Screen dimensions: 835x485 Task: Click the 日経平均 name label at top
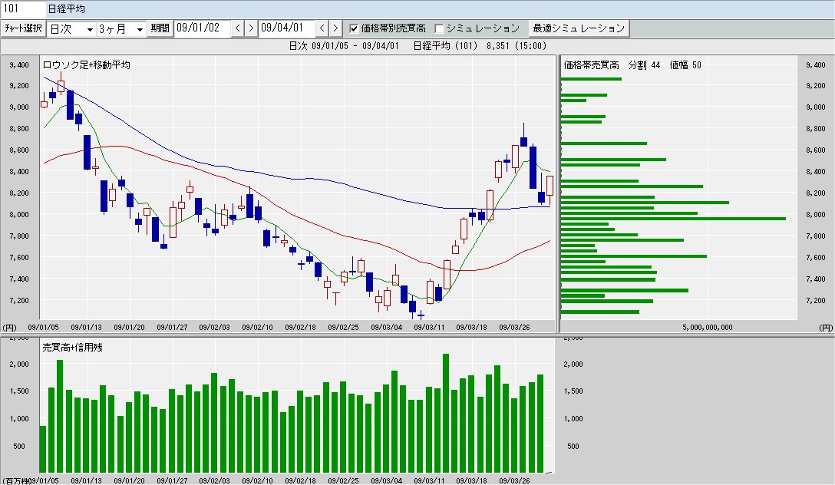pyautogui.click(x=66, y=9)
